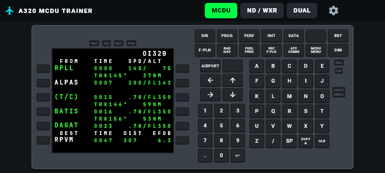Open the FUEL PRED page key
The width and height of the screenshot is (385, 173).
(x=249, y=50)
